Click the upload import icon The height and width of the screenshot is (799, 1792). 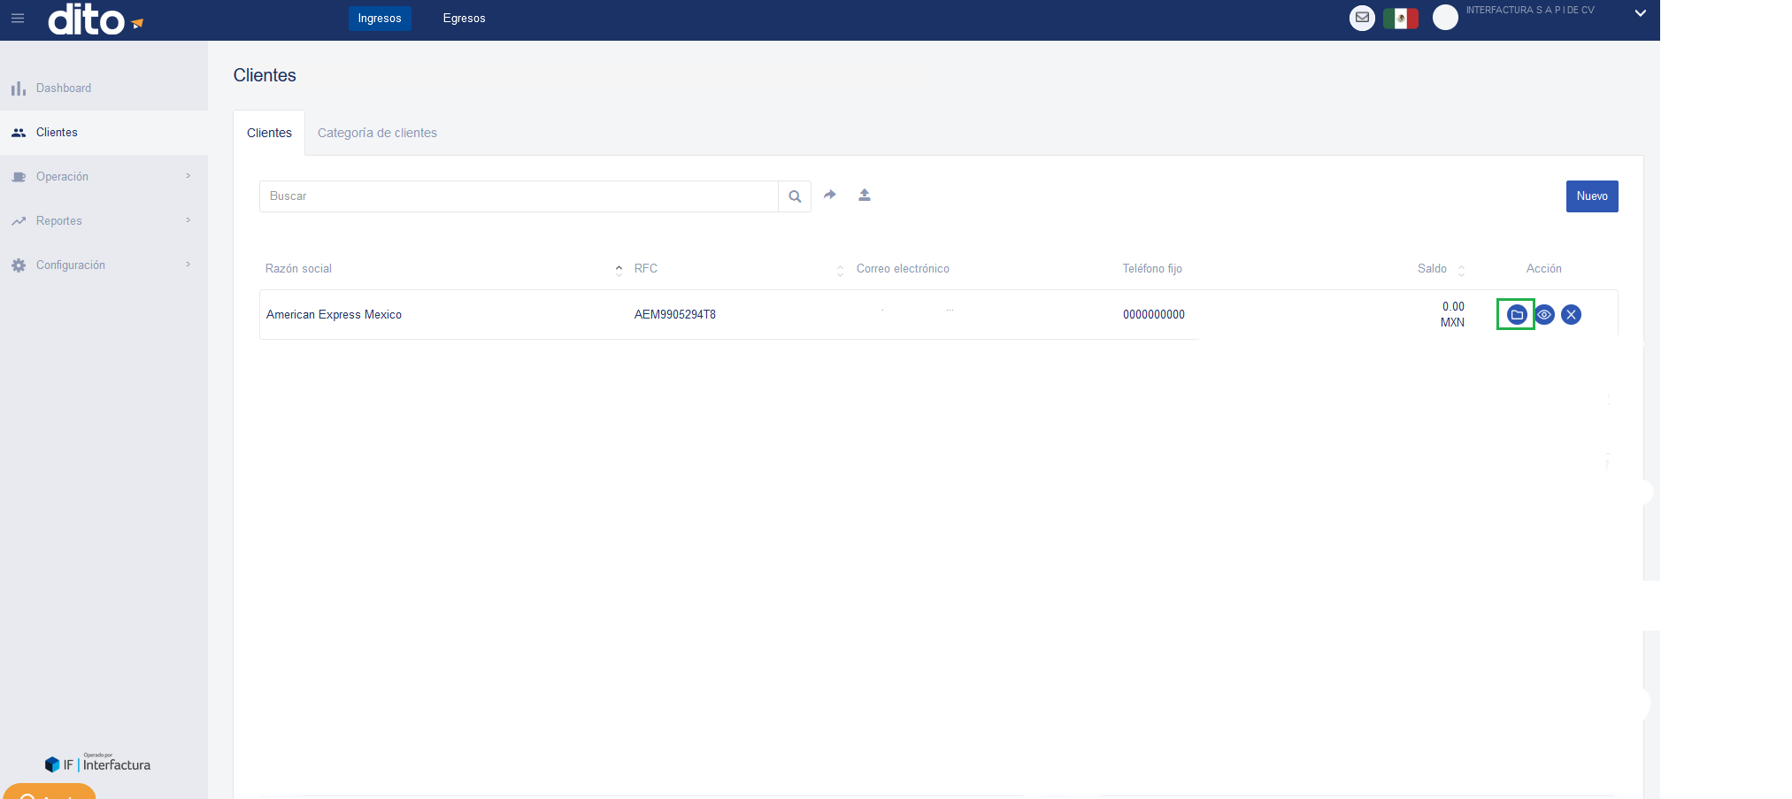pyautogui.click(x=865, y=195)
